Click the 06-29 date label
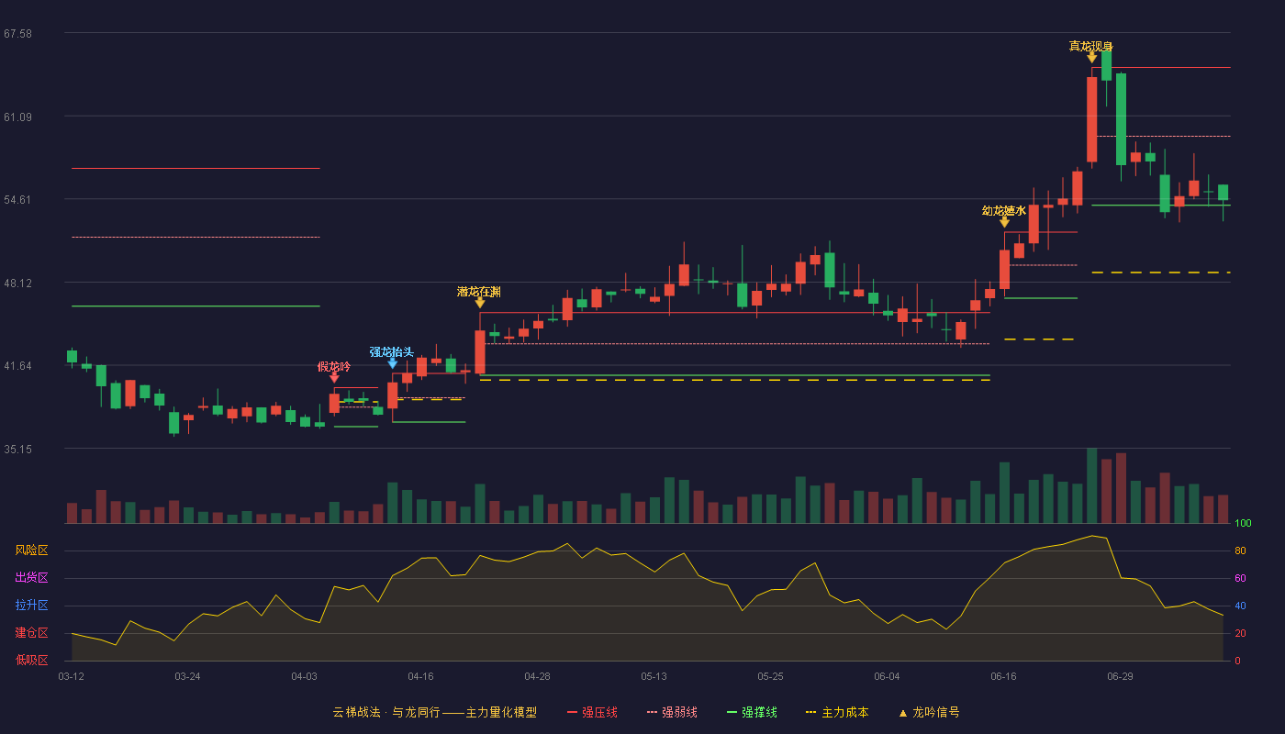The height and width of the screenshot is (734, 1285). click(1120, 676)
